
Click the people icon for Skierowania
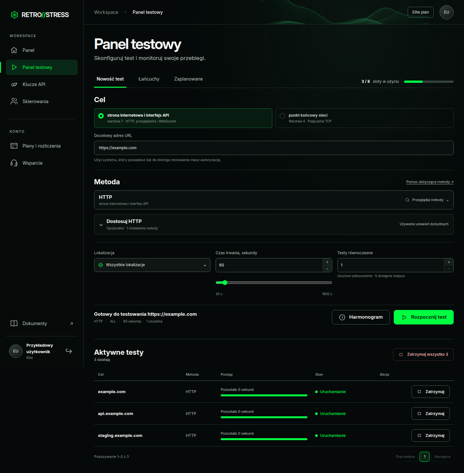14,101
